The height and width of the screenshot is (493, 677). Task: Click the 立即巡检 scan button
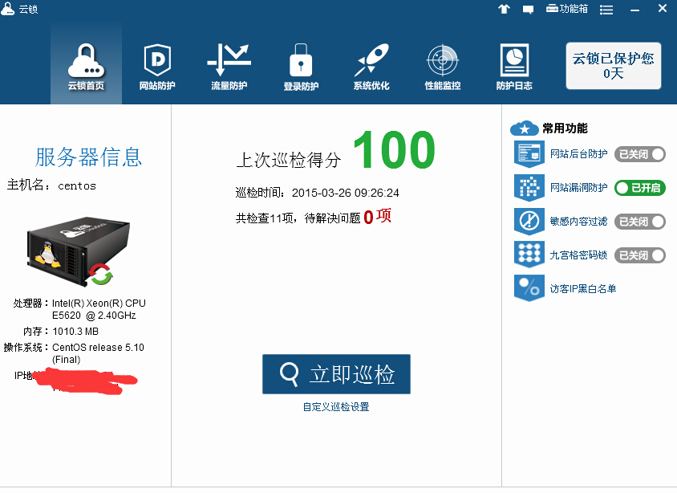(336, 374)
